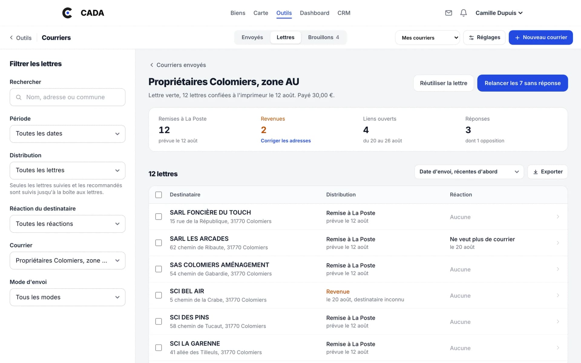Open the Date d'envoi sort dropdown
The width and height of the screenshot is (581, 363).
[x=469, y=172]
